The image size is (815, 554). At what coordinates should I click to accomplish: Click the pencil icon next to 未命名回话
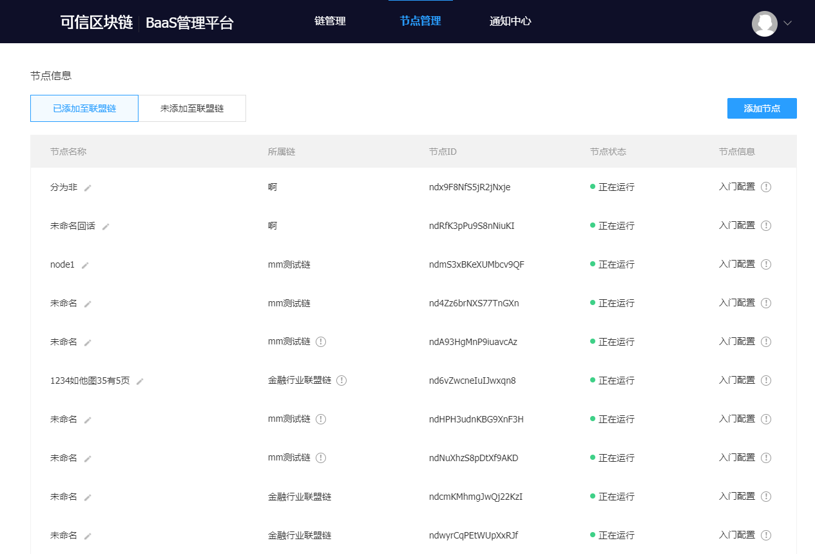pos(106,226)
